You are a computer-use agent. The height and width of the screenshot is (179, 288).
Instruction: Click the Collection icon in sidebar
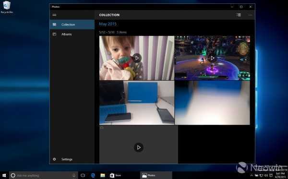point(55,24)
